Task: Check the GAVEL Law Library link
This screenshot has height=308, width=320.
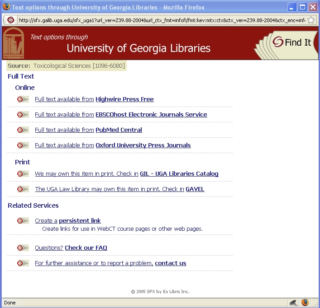Action: click(x=119, y=189)
